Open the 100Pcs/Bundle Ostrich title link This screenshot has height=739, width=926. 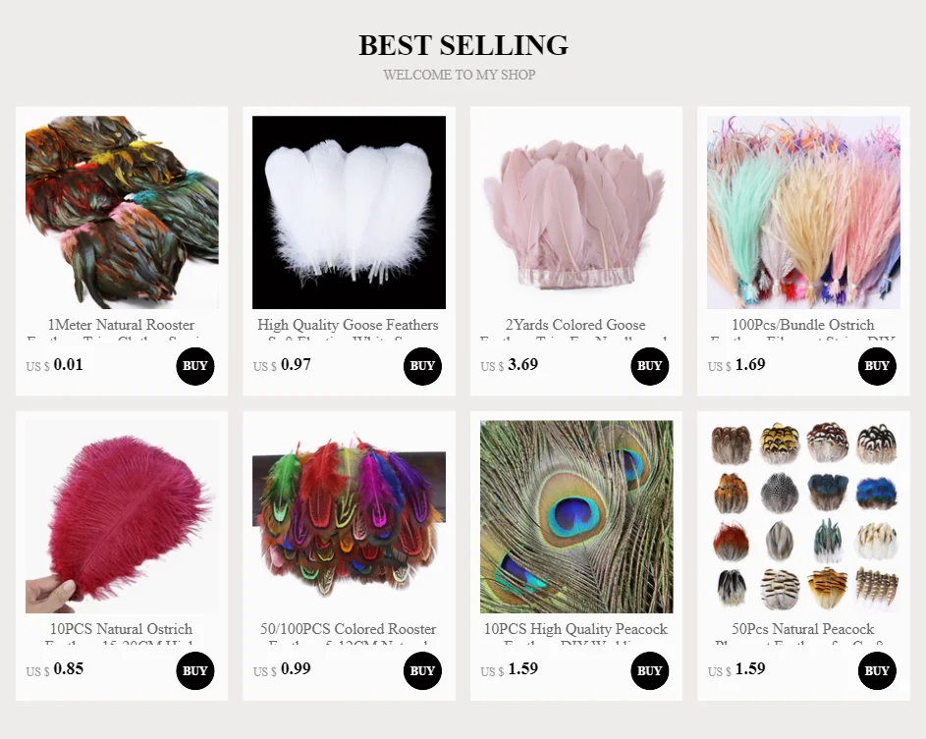click(x=803, y=325)
